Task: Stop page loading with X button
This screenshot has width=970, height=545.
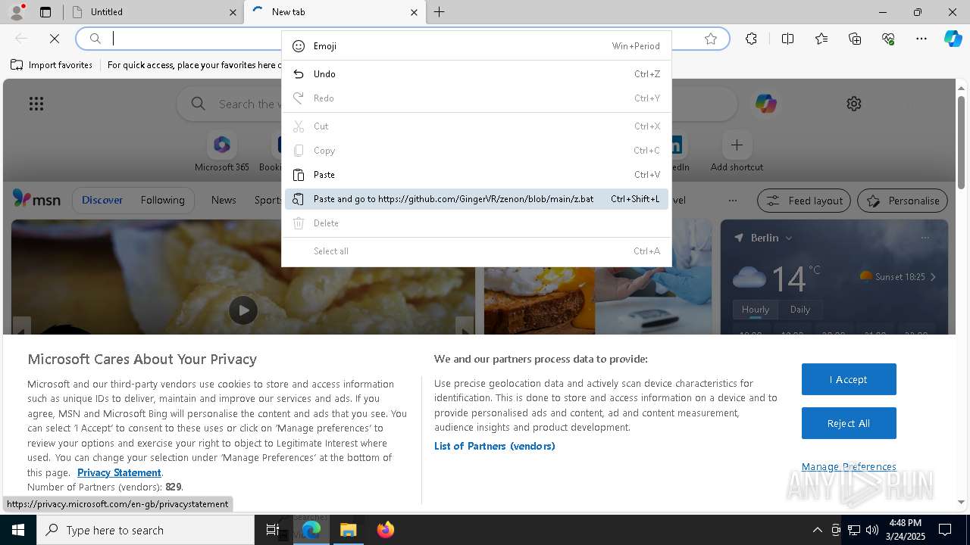Action: coord(55,39)
